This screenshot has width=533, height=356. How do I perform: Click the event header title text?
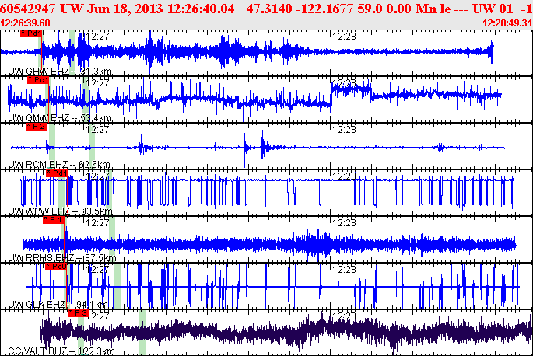(x=265, y=8)
